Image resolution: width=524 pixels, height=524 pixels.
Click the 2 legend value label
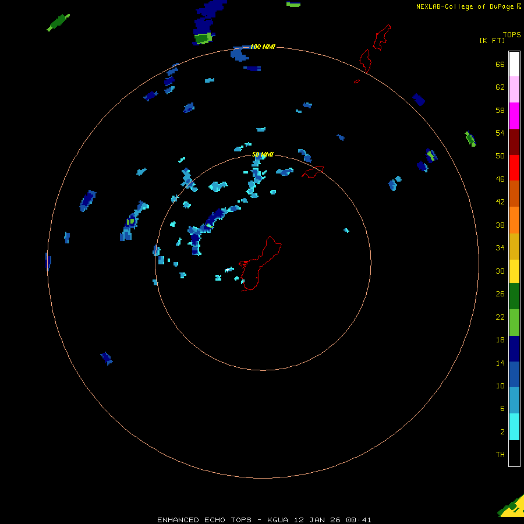502,432
